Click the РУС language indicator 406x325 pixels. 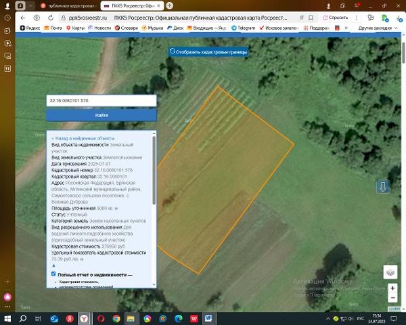point(361,318)
